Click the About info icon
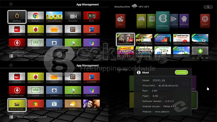 tap(138, 73)
